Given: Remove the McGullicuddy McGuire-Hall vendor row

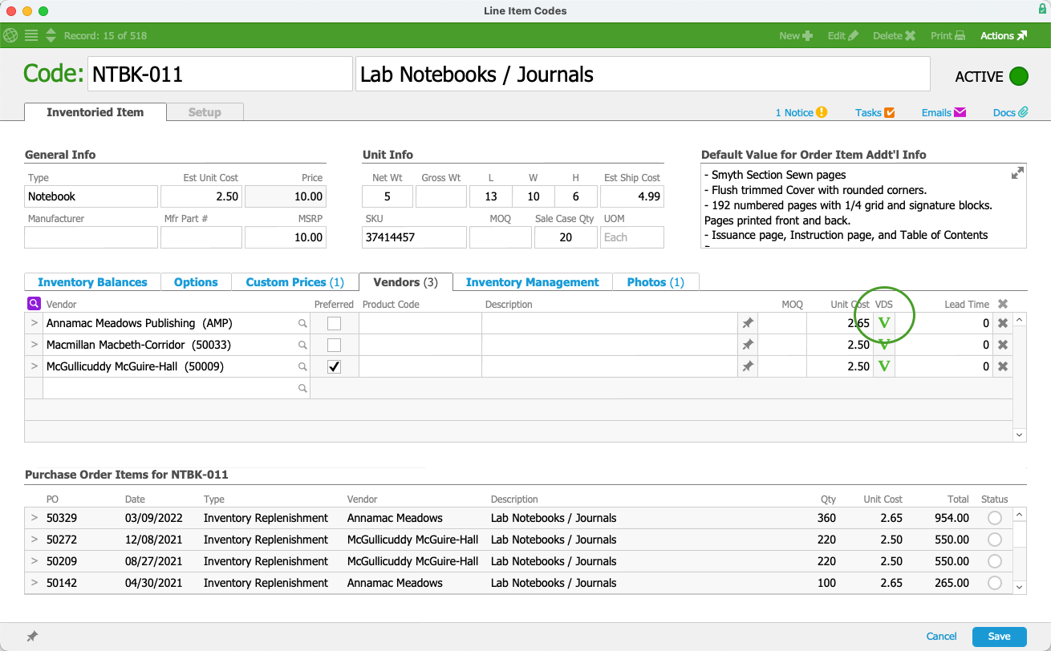Looking at the screenshot, I should (x=1002, y=366).
